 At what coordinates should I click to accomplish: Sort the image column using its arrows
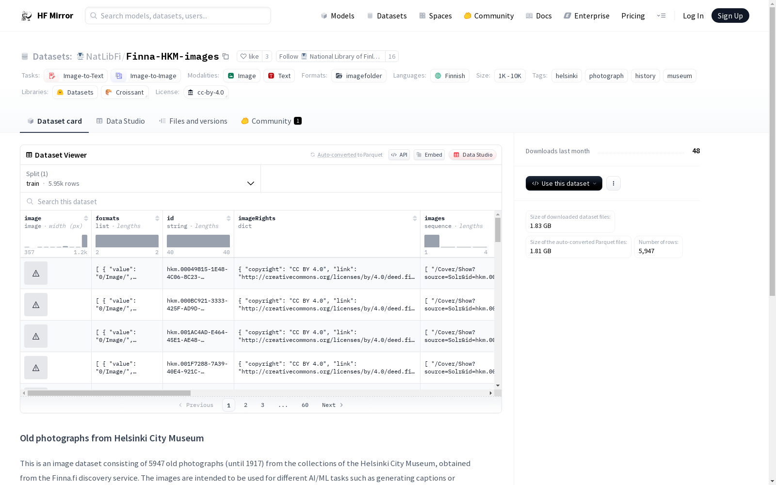86,218
